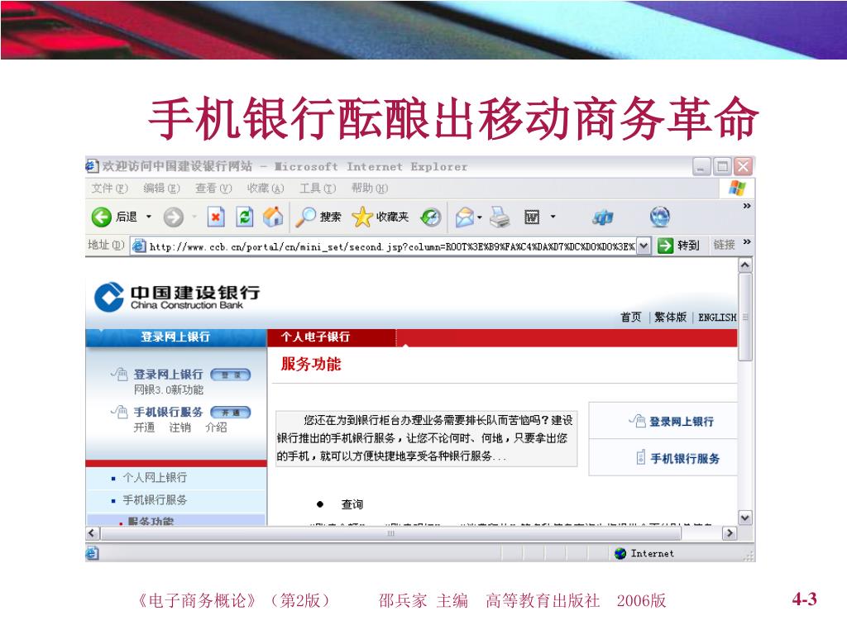This screenshot has width=847, height=635.
Task: Click the page icon in address bar
Action: click(x=139, y=246)
